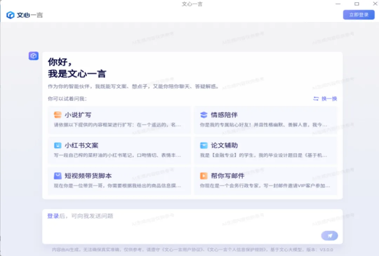Click the send message arrow button
This screenshot has width=379, height=256.
pos(330,236)
